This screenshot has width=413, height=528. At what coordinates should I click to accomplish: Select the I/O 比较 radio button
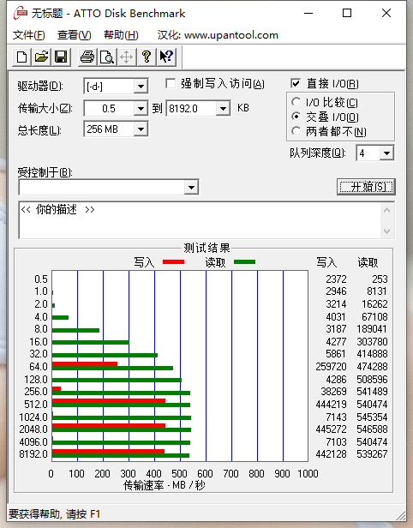296,102
